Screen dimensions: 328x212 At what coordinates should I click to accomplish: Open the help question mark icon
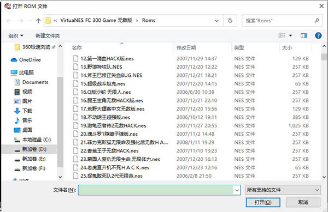click(318, 35)
